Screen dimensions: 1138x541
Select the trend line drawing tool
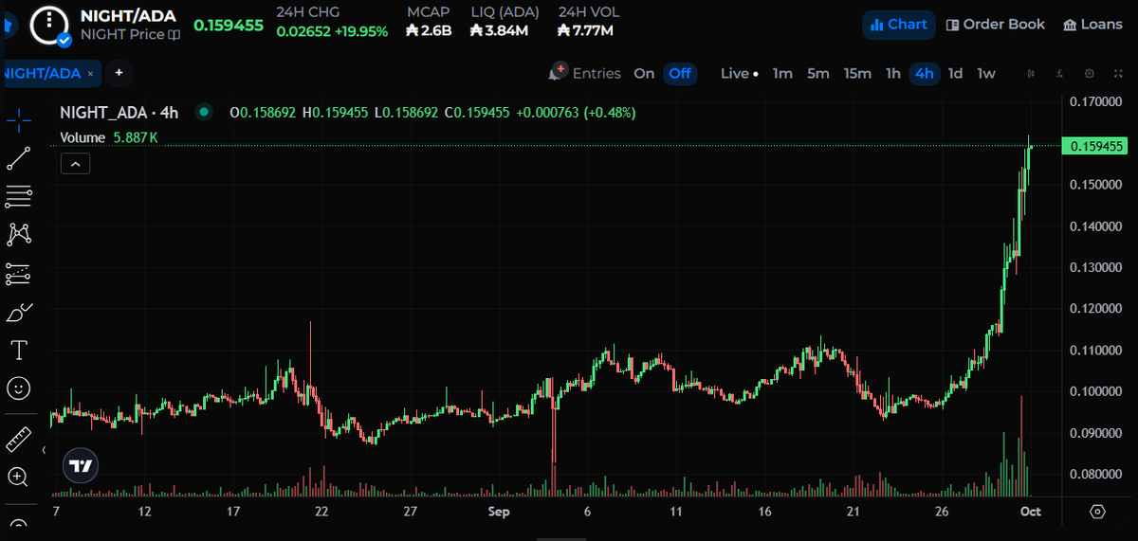(19, 158)
